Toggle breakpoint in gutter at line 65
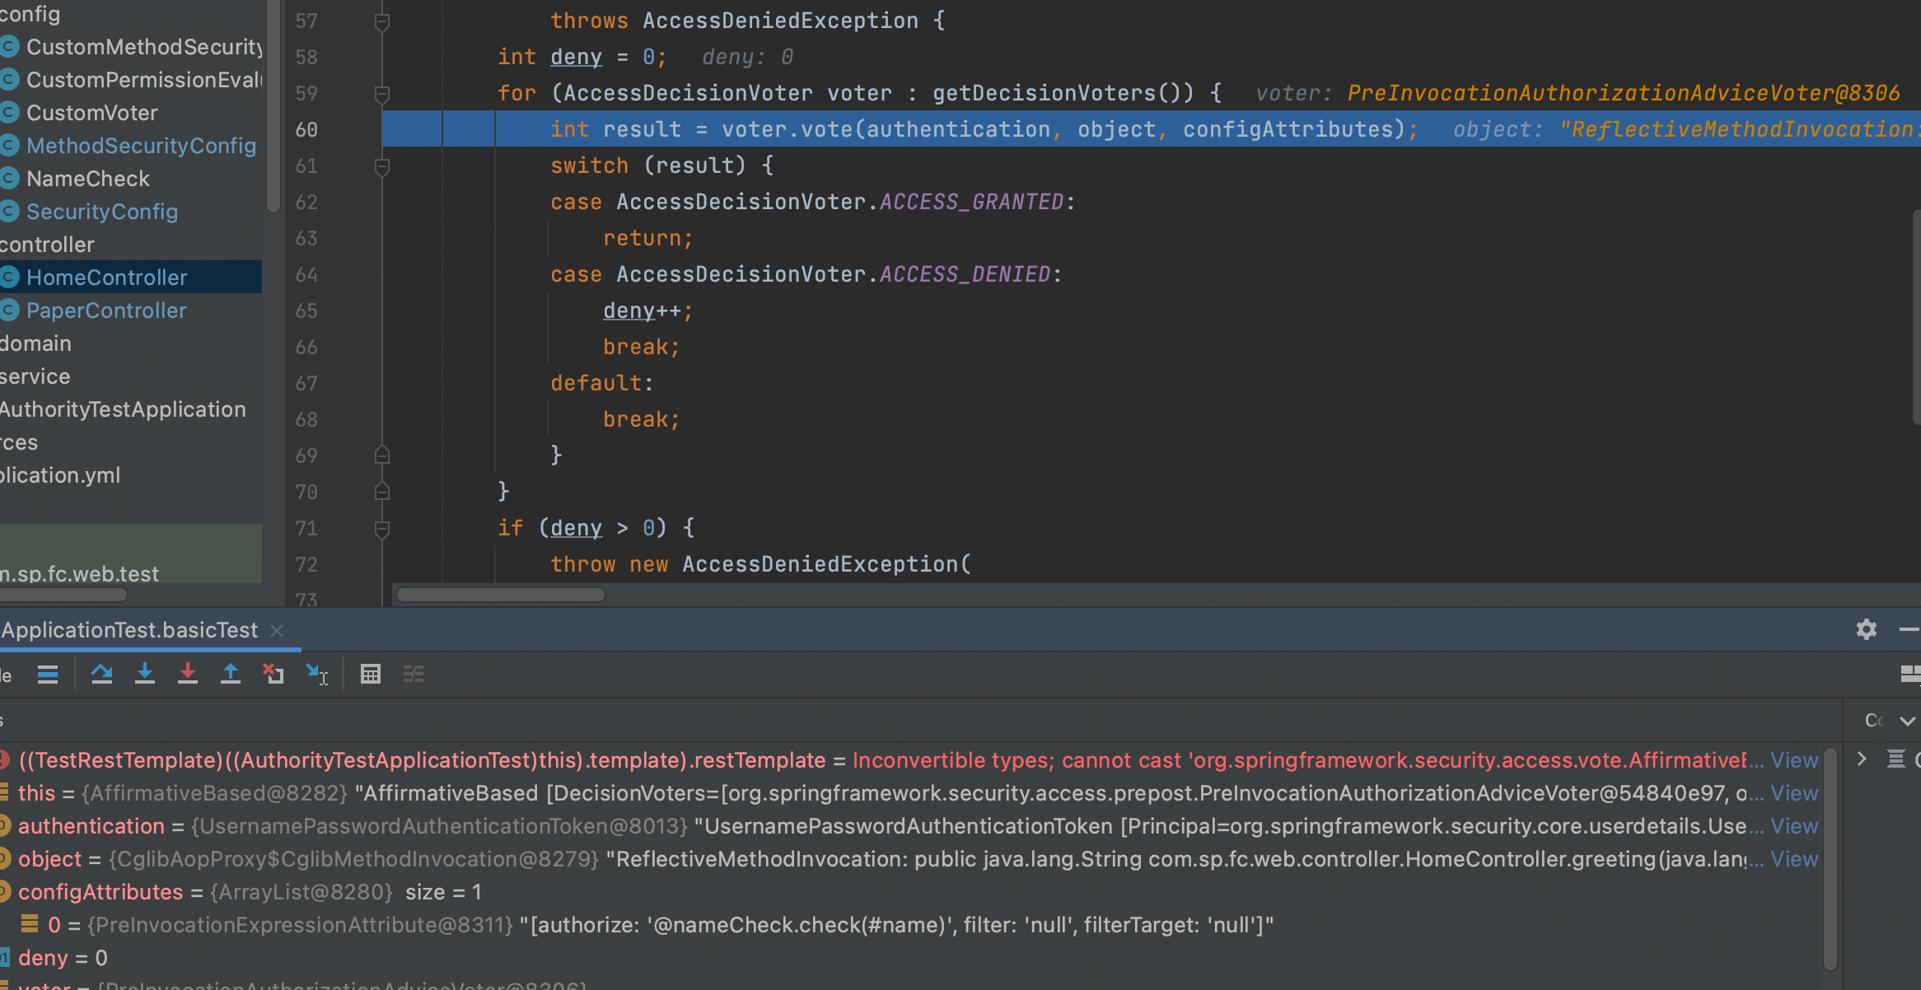 [x=346, y=311]
